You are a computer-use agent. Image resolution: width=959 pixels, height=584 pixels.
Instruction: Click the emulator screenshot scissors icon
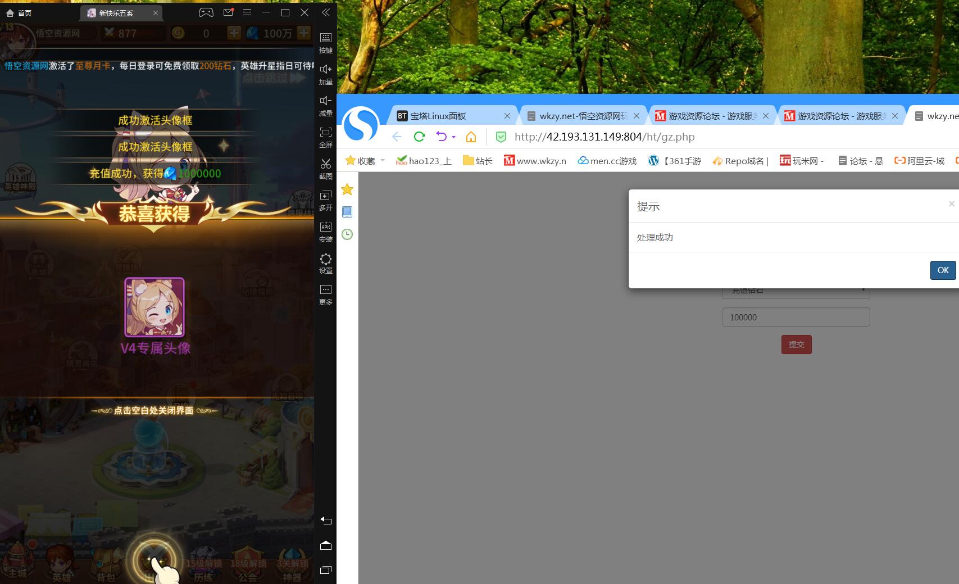pos(326,164)
